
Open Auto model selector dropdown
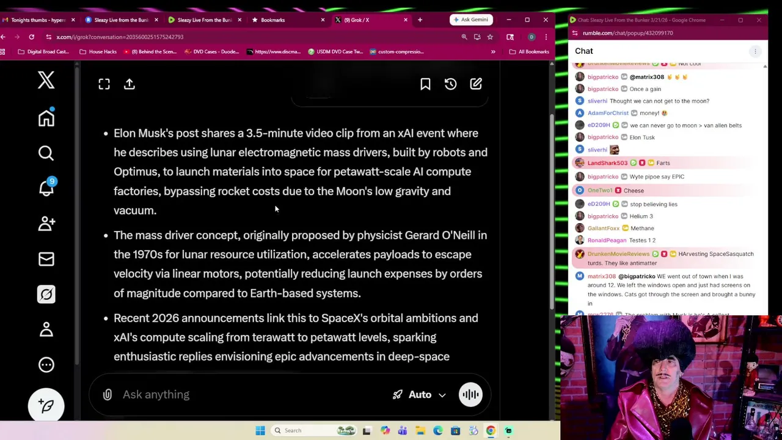[420, 395]
